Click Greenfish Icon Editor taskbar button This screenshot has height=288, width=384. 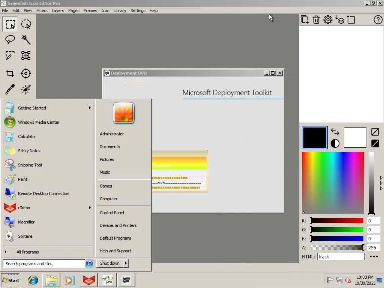(x=107, y=280)
